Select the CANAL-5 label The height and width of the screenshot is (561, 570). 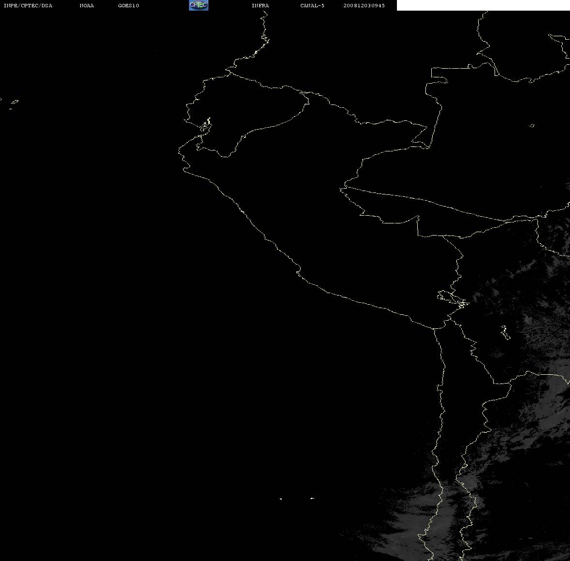coord(312,5)
